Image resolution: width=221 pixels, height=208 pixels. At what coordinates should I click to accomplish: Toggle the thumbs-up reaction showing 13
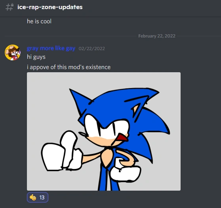click(38, 197)
